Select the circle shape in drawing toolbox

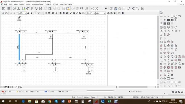[x=176, y=16]
